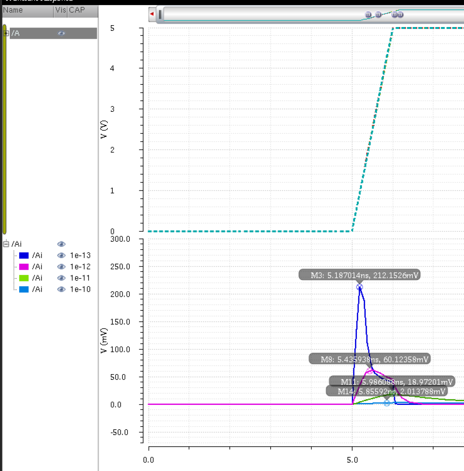Screen dimensions: 464x471
Task: Click the M3 marker point on the blue peak
Action: pos(359,287)
